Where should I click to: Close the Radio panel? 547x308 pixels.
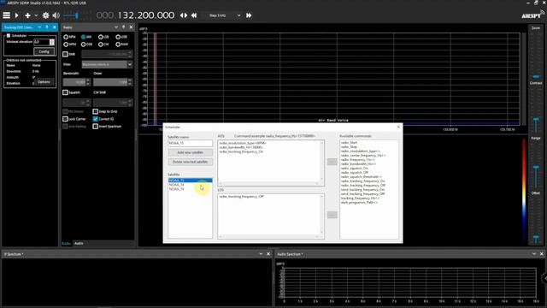coord(131,27)
